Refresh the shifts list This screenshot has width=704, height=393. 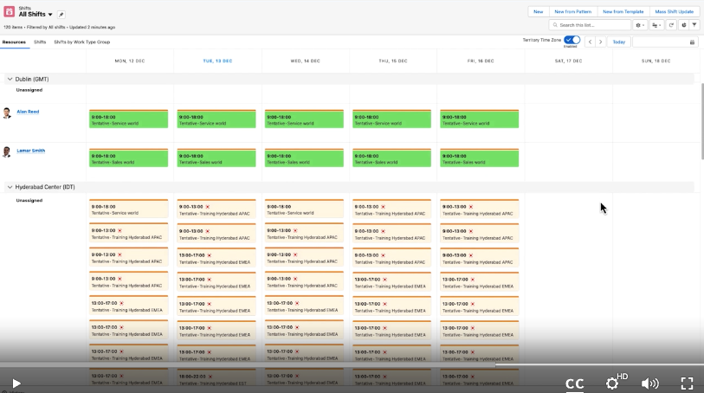coord(671,25)
